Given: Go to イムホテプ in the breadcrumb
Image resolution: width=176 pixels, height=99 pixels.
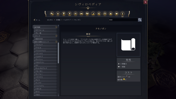Looking at the screenshot, I should [67, 20].
